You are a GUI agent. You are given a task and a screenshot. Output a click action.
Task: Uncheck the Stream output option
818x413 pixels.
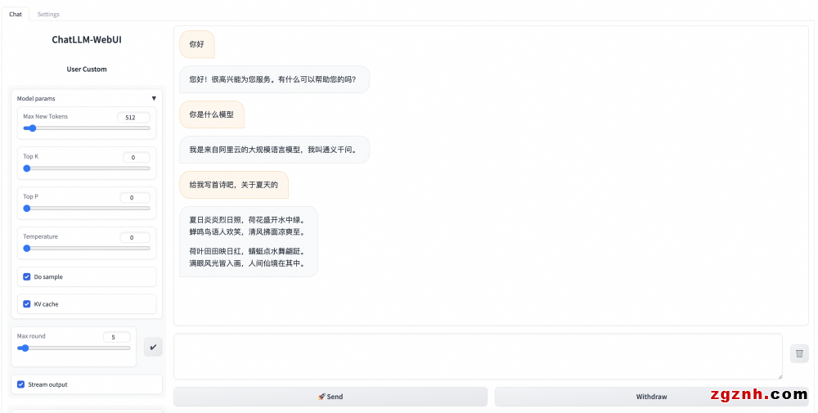(x=21, y=384)
